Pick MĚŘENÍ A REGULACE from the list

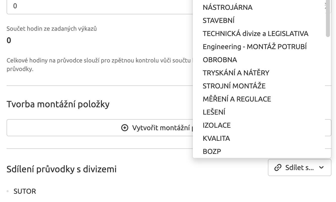[x=237, y=99]
